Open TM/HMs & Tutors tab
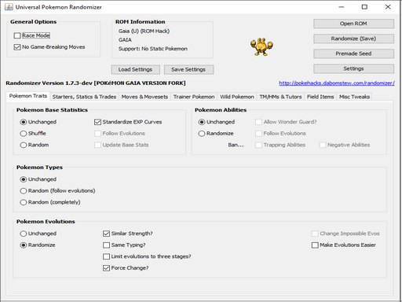This screenshot has width=402, height=302. click(280, 97)
